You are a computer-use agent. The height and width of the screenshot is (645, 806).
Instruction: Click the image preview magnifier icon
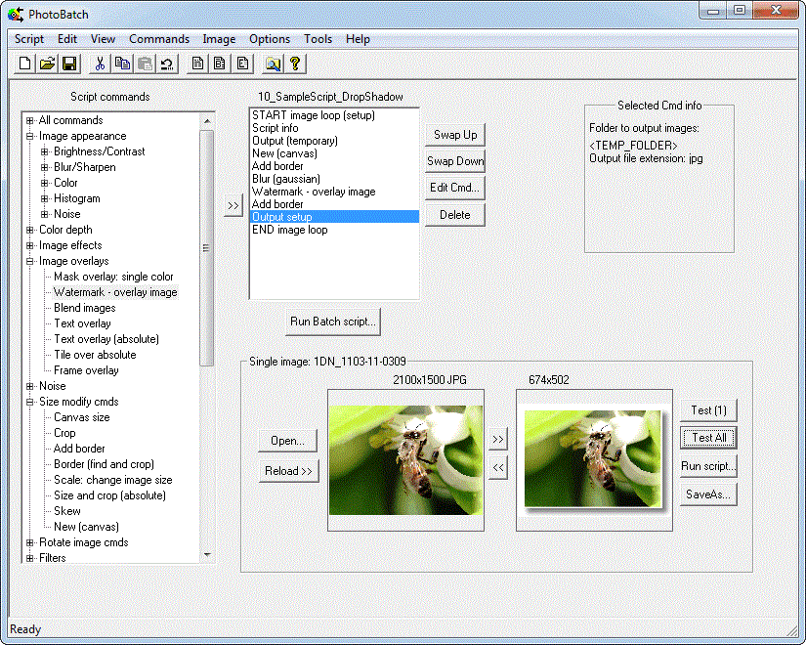click(x=273, y=64)
